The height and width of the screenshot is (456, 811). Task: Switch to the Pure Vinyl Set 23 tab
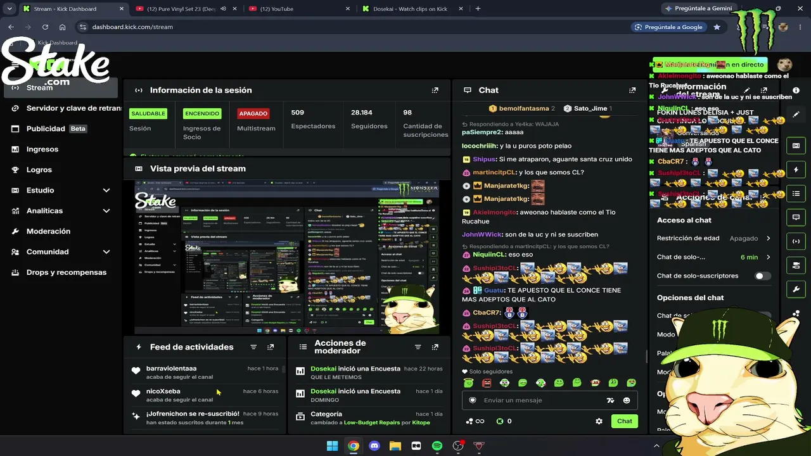[185, 9]
